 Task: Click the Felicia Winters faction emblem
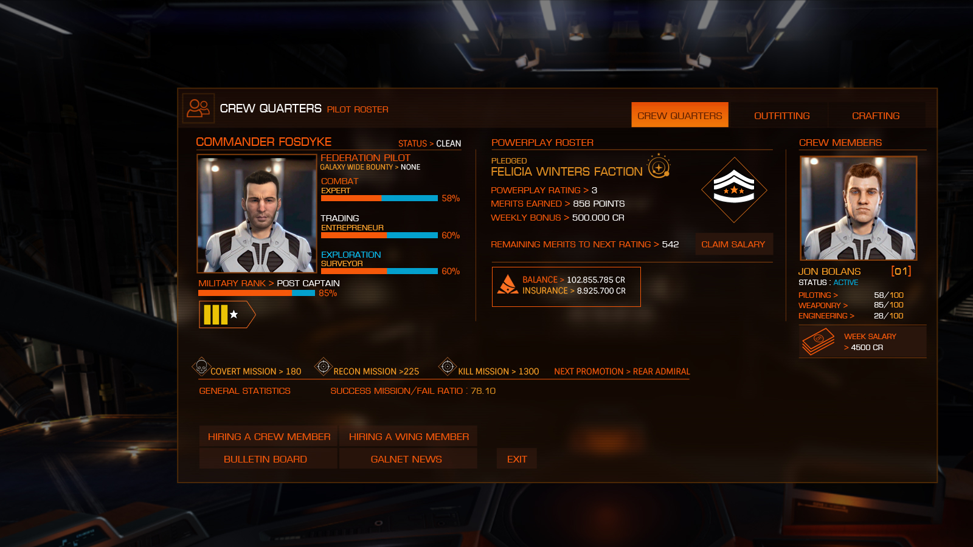point(659,166)
